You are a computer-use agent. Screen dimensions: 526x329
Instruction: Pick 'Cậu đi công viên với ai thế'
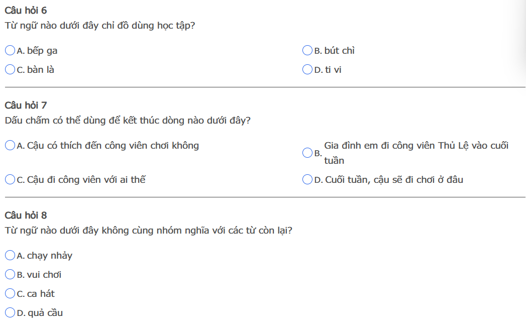[10, 179]
